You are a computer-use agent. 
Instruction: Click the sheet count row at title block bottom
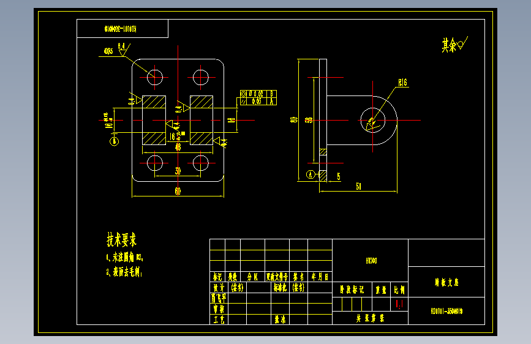pyautogui.click(x=371, y=318)
